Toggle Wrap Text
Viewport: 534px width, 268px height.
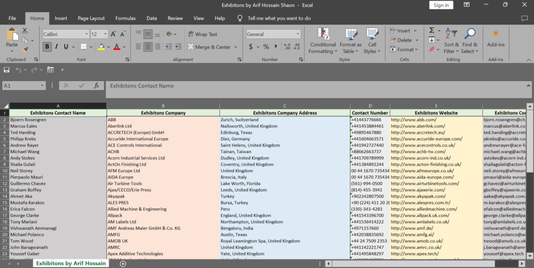(x=202, y=34)
